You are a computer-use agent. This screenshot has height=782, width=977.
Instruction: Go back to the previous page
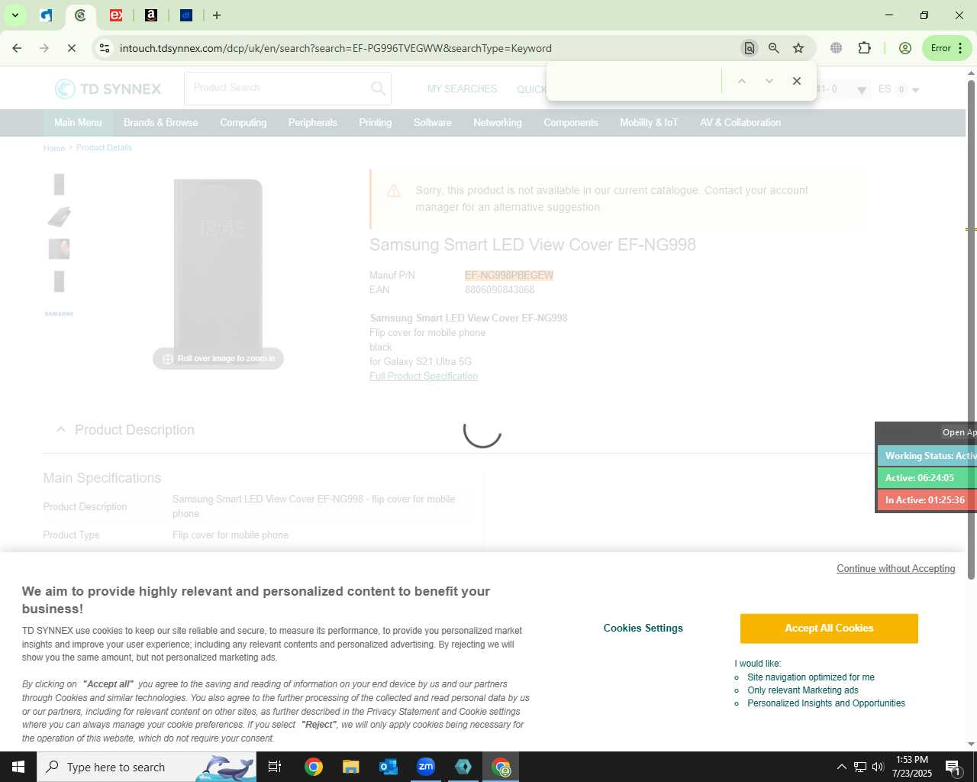(x=17, y=48)
